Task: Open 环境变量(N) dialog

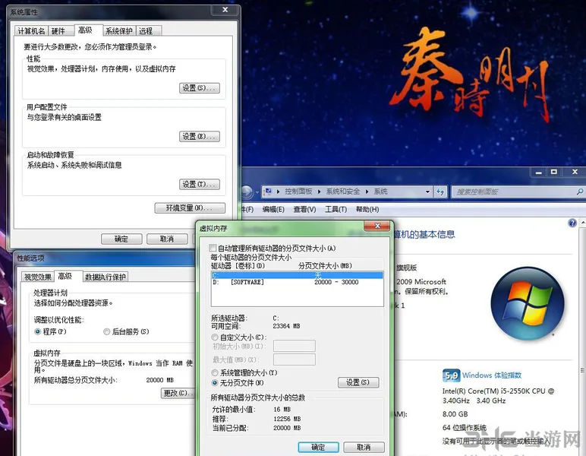Action: click(190, 208)
